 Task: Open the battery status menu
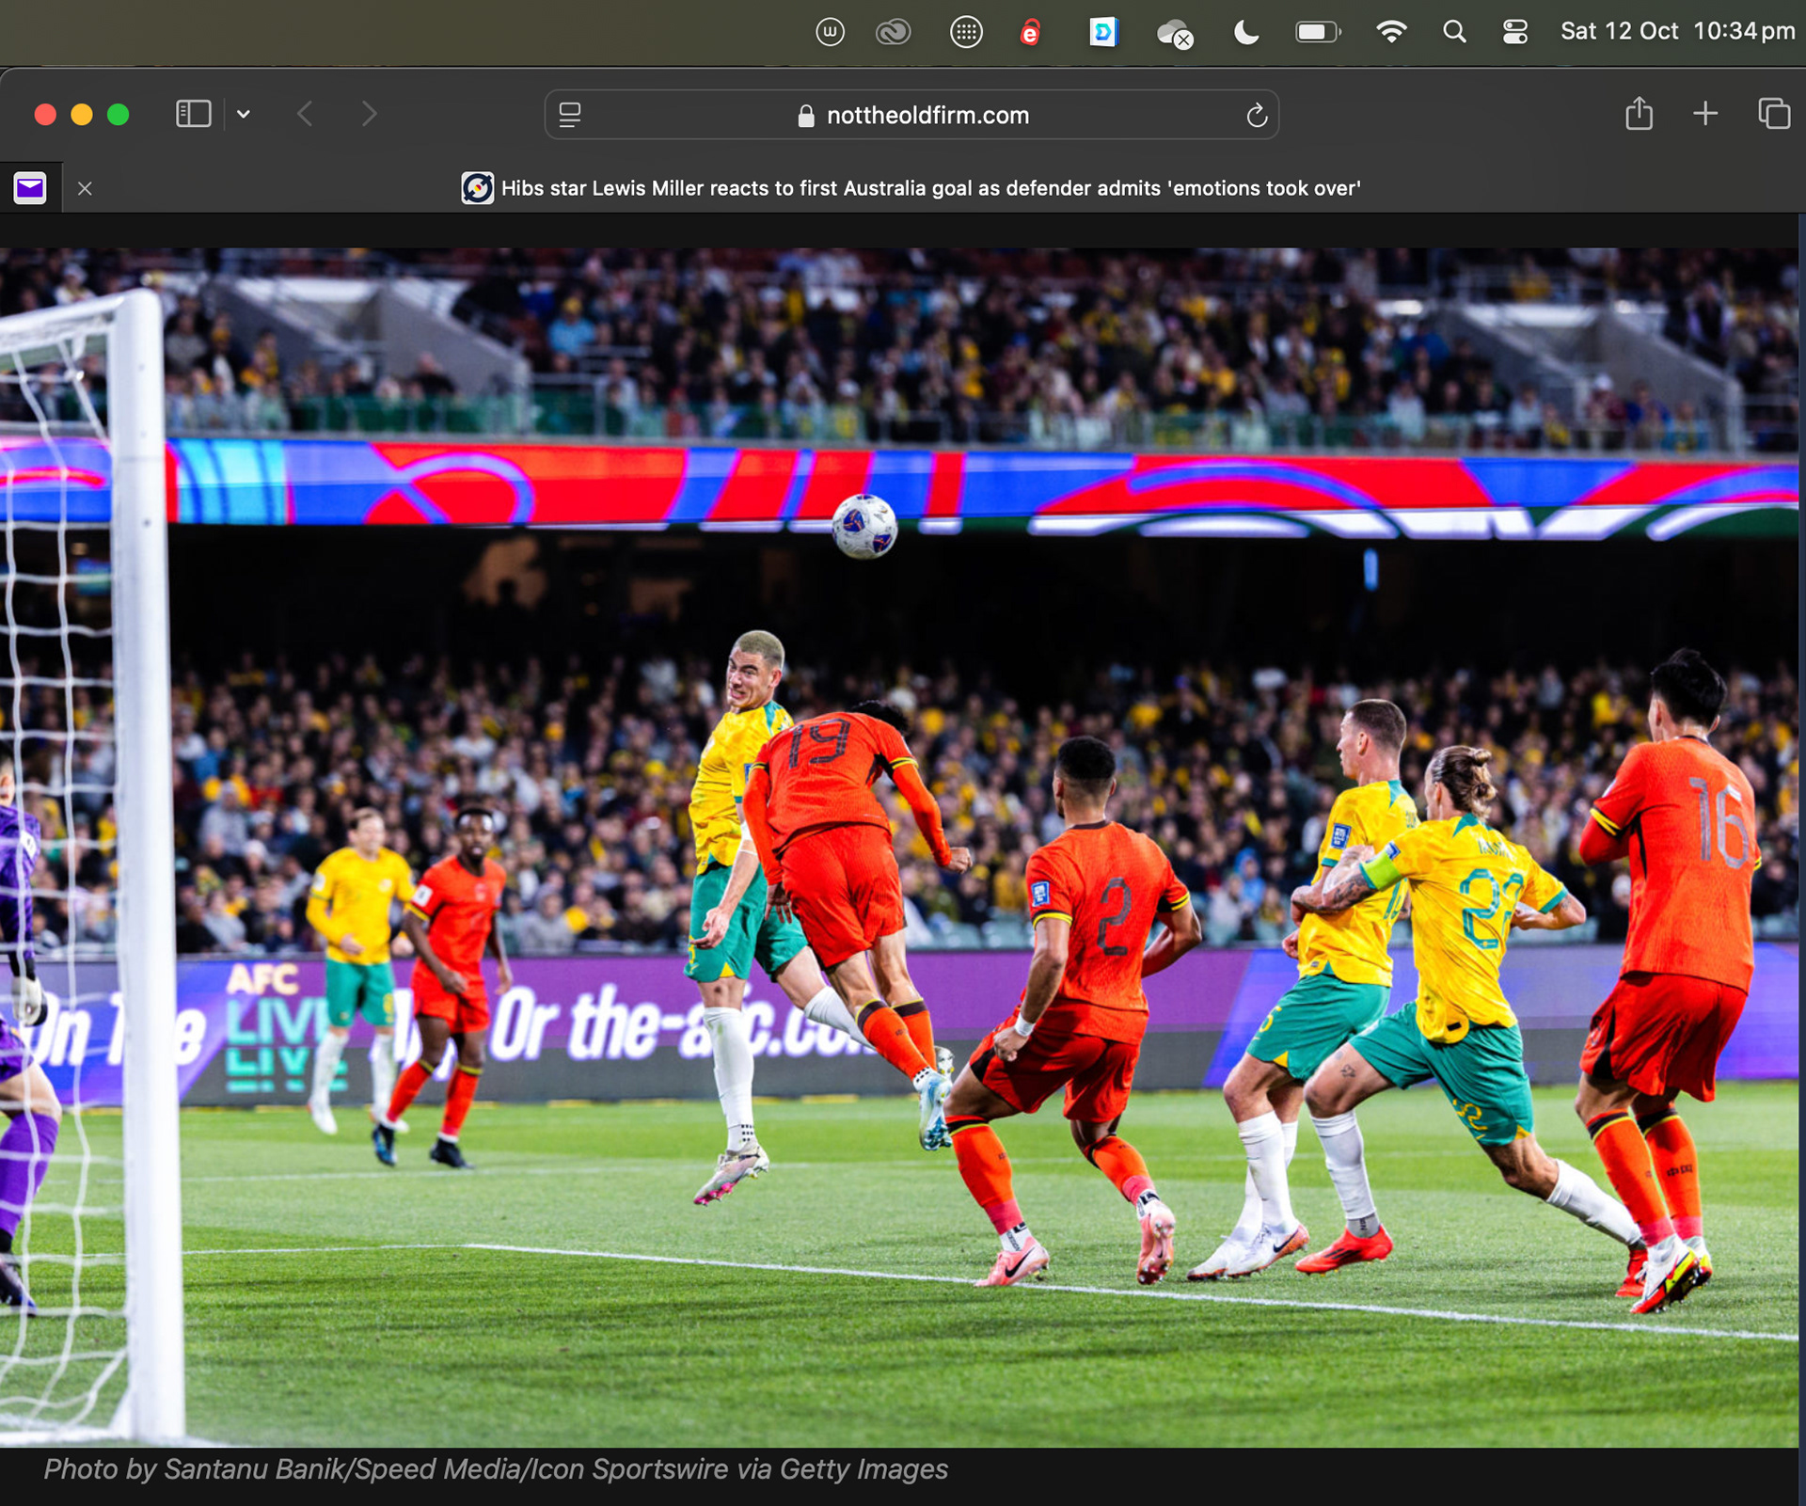1317,32
